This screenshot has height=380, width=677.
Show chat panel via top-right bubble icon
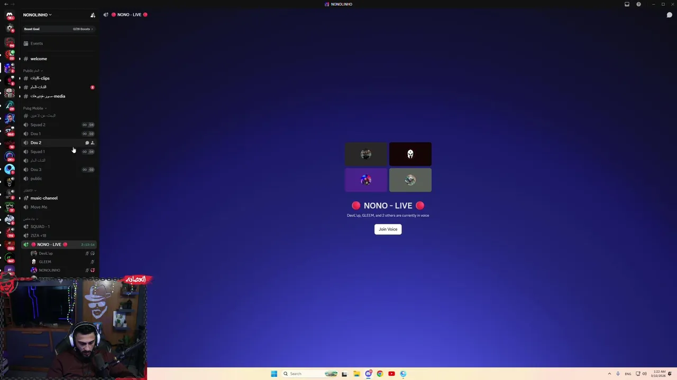coord(669,15)
